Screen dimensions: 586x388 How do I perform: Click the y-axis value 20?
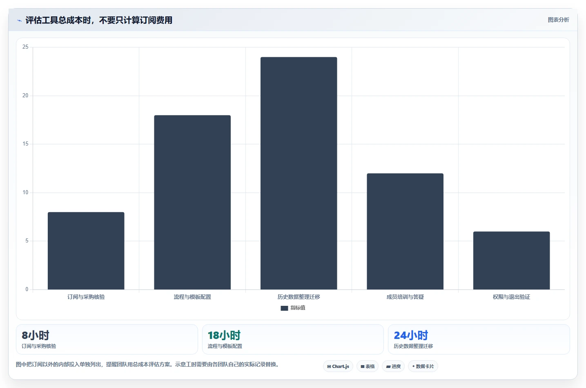click(x=25, y=96)
